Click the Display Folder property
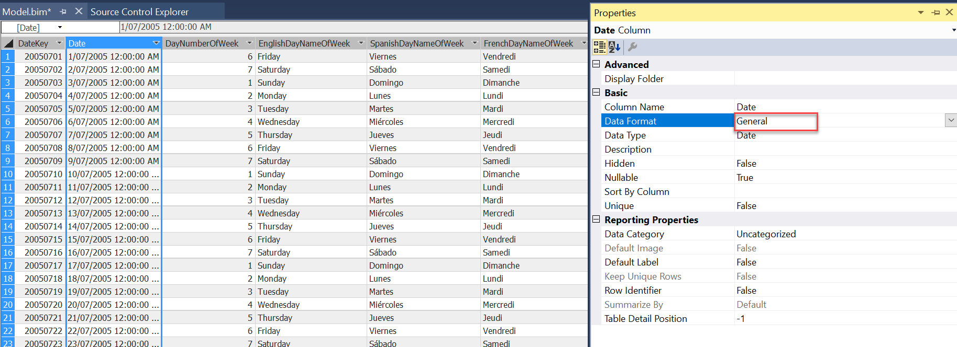Screen dimensions: 957x347 (634, 78)
